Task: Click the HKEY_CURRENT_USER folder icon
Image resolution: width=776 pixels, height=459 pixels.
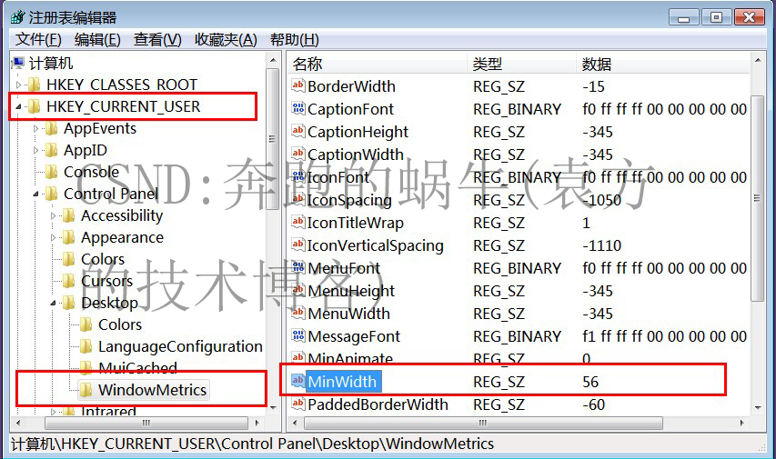Action: tap(35, 106)
